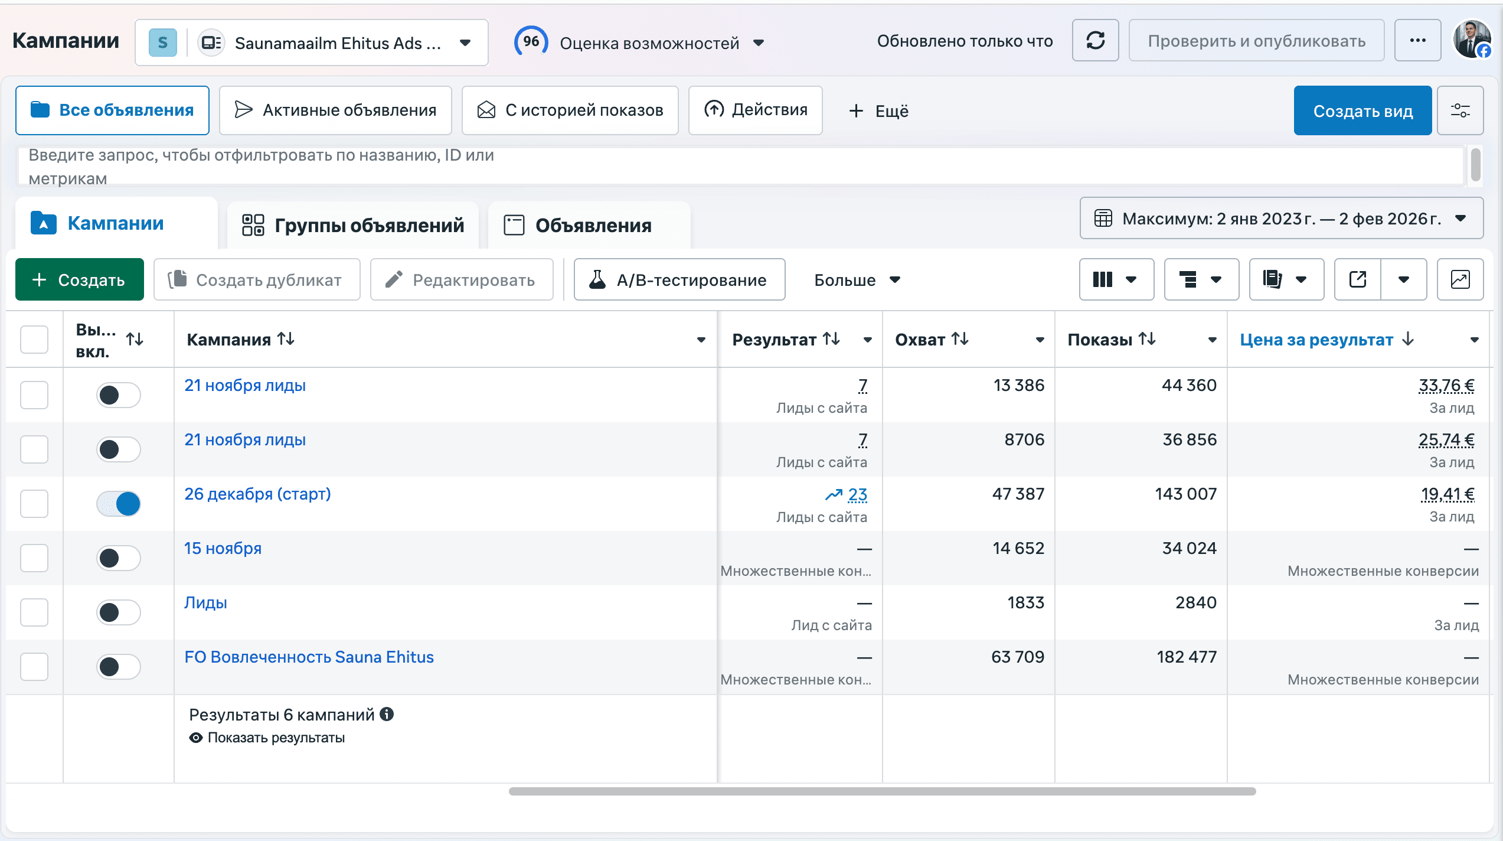This screenshot has height=841, width=1503.
Task: Enable the 15 ноября campaign switch
Action: pyautogui.click(x=119, y=558)
